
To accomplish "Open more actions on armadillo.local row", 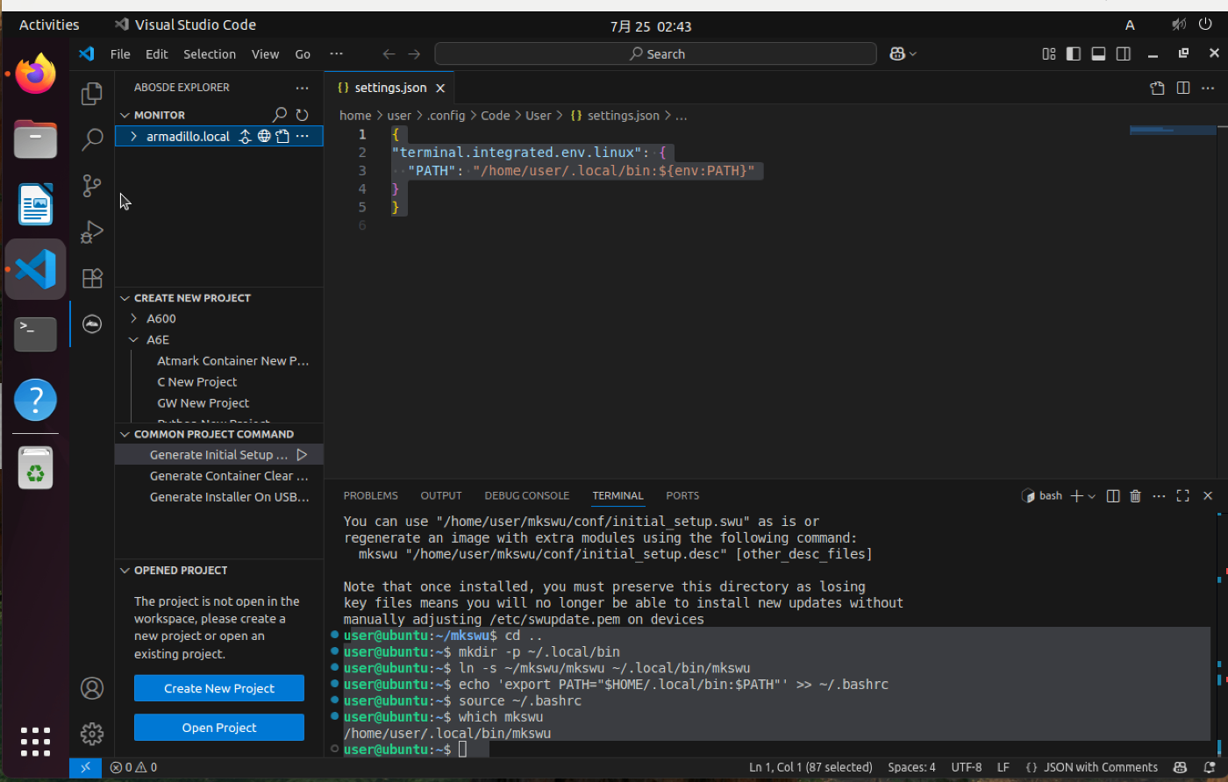I will (302, 136).
